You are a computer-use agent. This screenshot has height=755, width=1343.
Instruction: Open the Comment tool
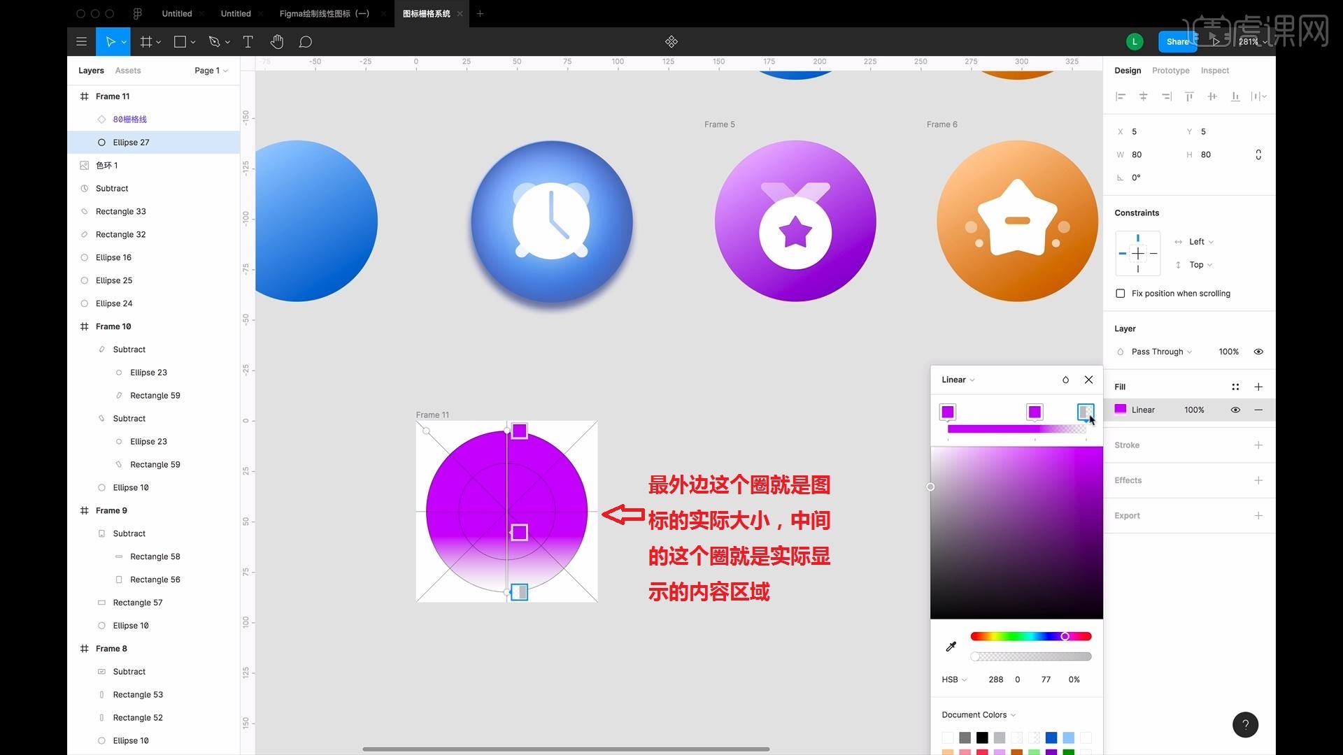[x=306, y=42]
